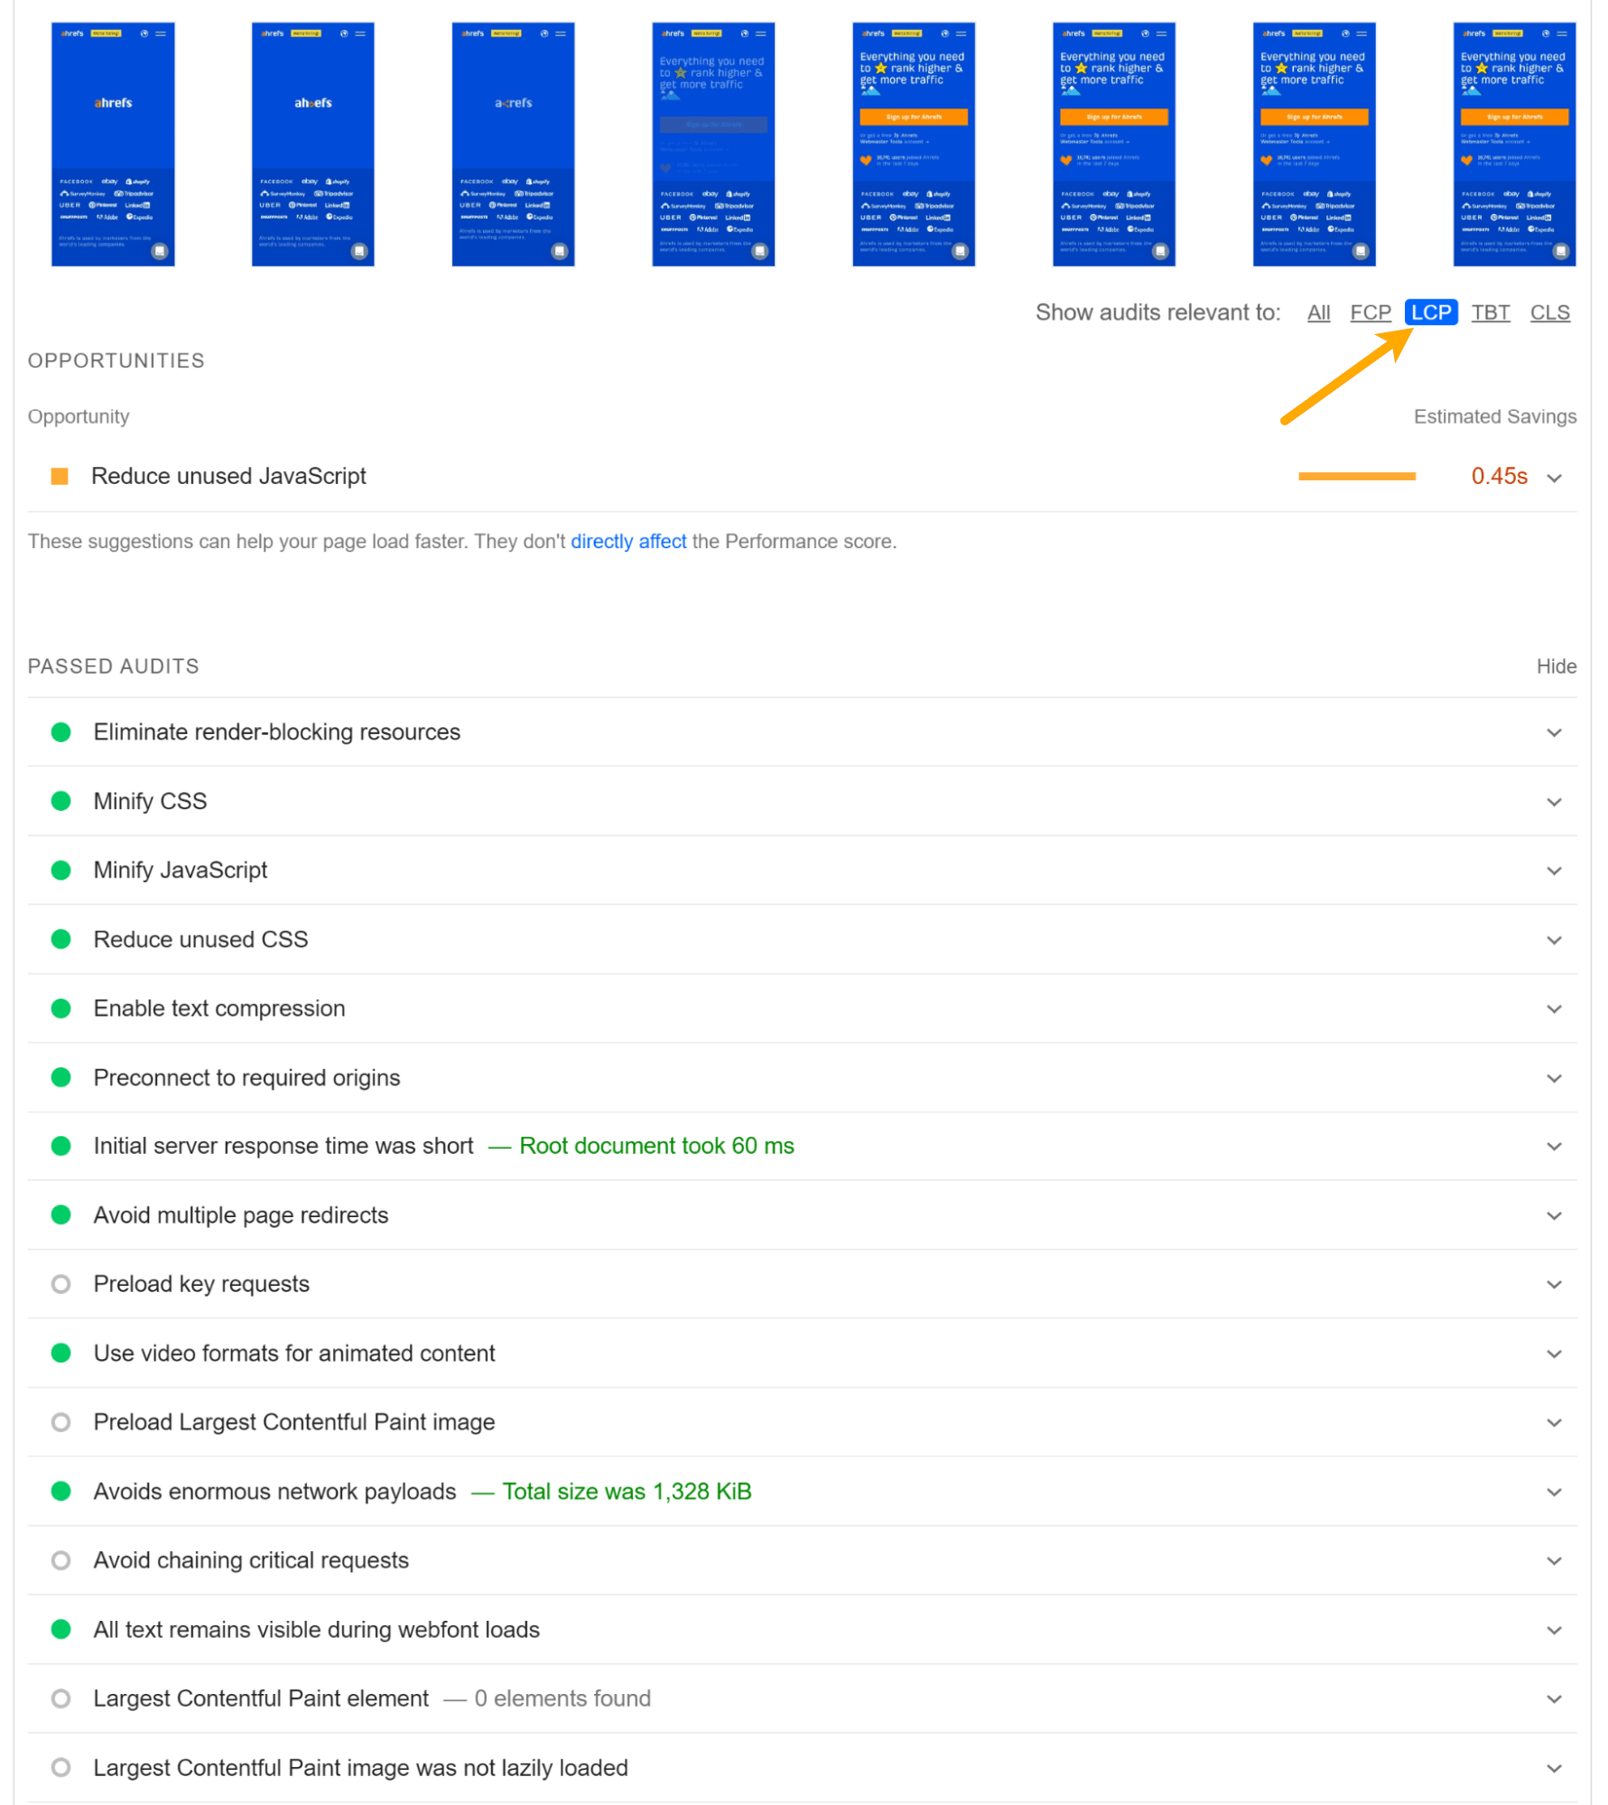Viewport: 1608px width, 1805px height.
Task: Hide the passed audits list
Action: 1557,666
